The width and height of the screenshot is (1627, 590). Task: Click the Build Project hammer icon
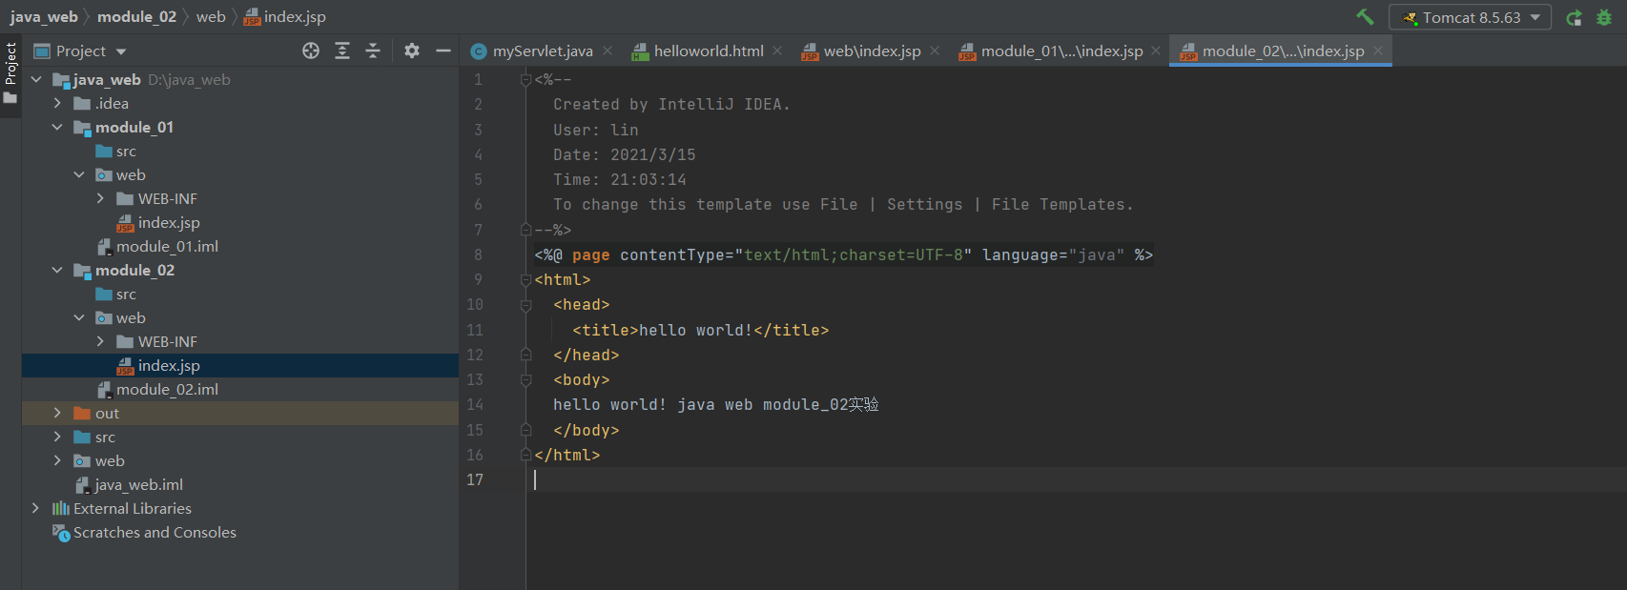pos(1365,17)
